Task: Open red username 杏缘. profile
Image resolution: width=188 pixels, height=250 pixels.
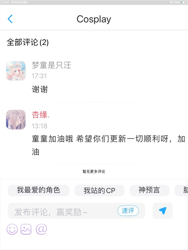Action: tap(41, 115)
